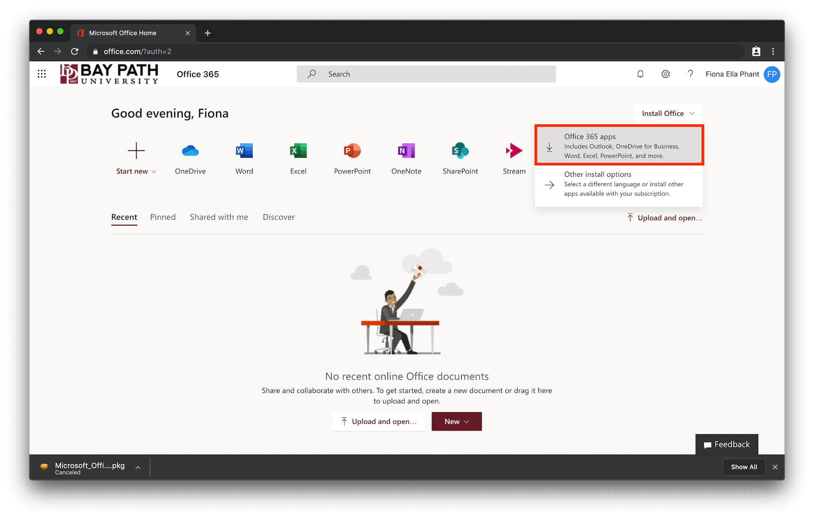This screenshot has width=814, height=519.
Task: Launch the Word app icon
Action: pyautogui.click(x=244, y=159)
